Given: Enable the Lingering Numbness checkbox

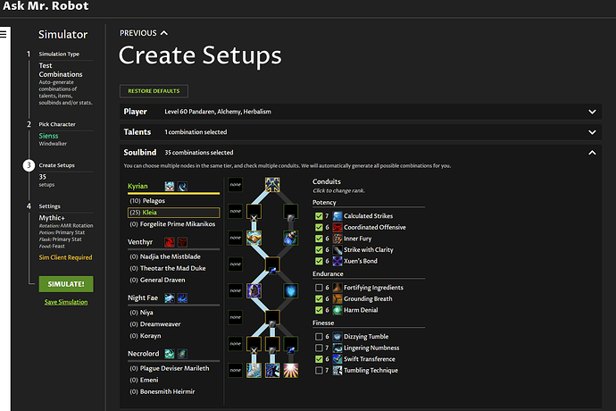Looking at the screenshot, I should tap(319, 348).
